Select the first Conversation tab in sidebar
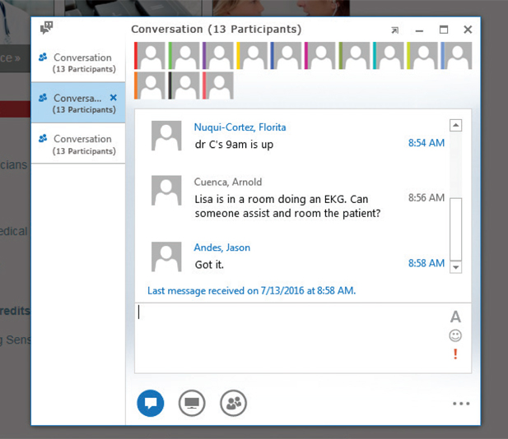This screenshot has width=508, height=439. click(x=78, y=62)
